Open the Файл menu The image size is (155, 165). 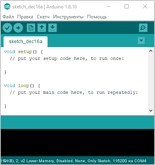pos(8,17)
